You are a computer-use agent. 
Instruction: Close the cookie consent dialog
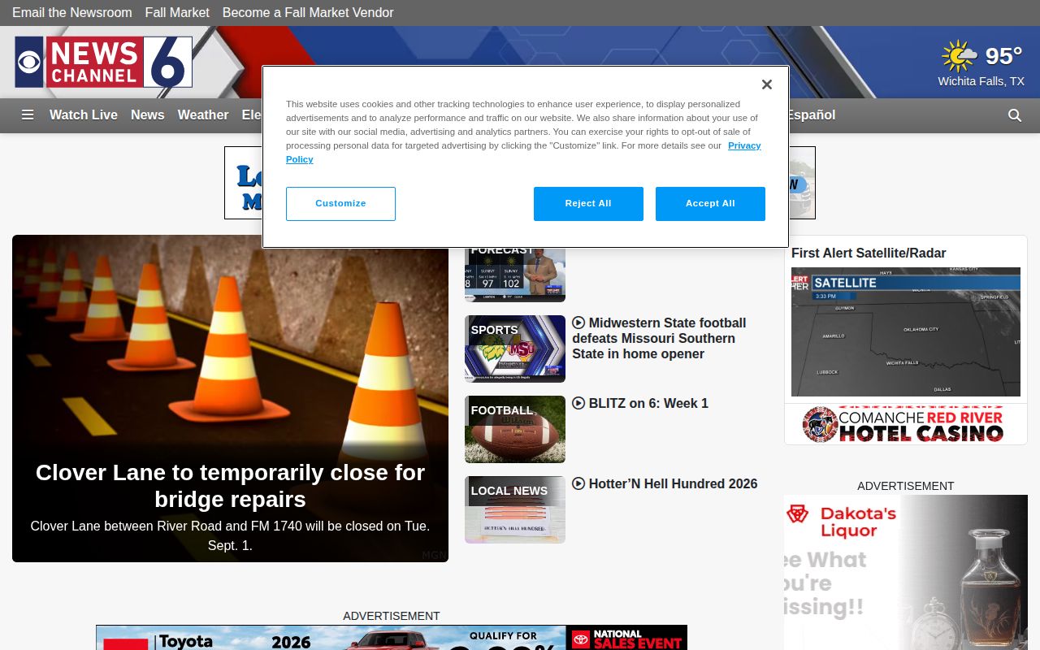pos(766,84)
